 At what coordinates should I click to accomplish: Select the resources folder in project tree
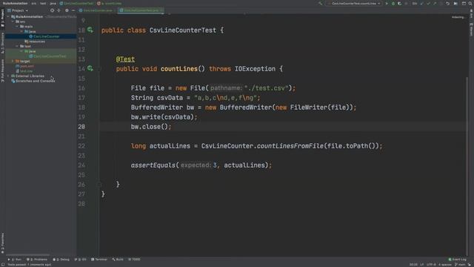(x=35, y=42)
